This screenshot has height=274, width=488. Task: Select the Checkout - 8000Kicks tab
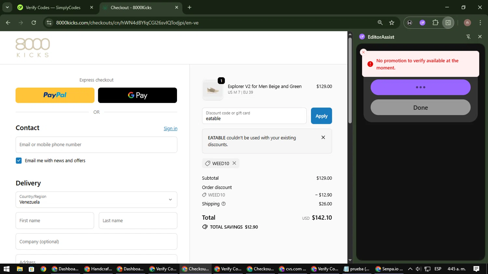click(131, 7)
